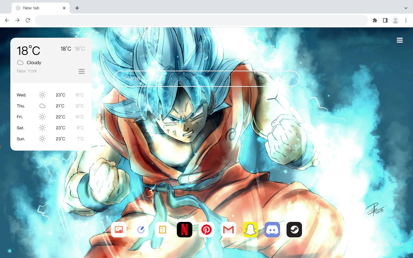This screenshot has height=258, width=413.
Task: Click the Fri. forecast day label
Action: point(20,117)
